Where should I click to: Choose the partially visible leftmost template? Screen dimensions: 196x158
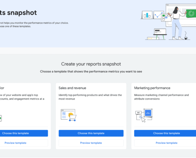24,133
